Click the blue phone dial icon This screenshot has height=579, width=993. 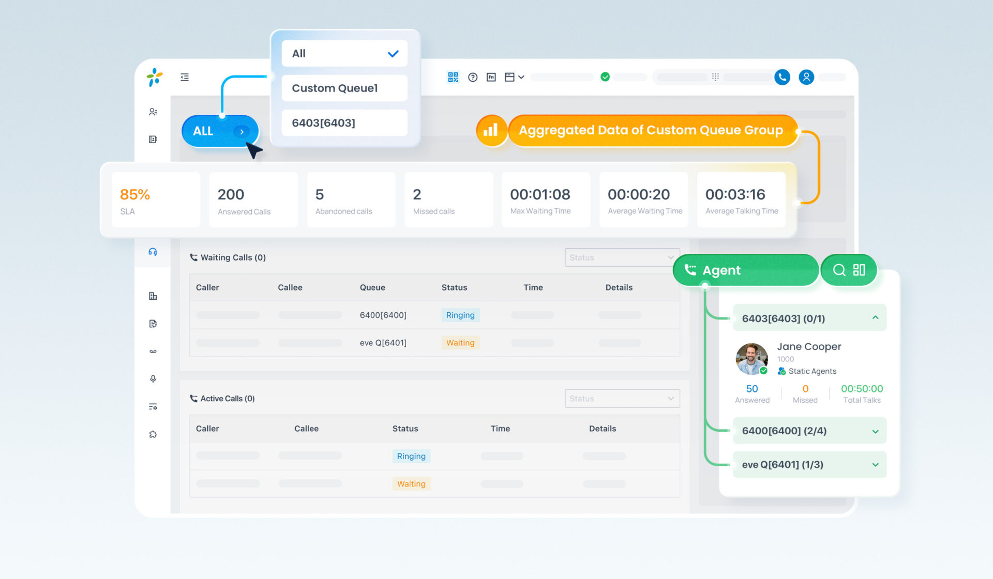coord(782,77)
